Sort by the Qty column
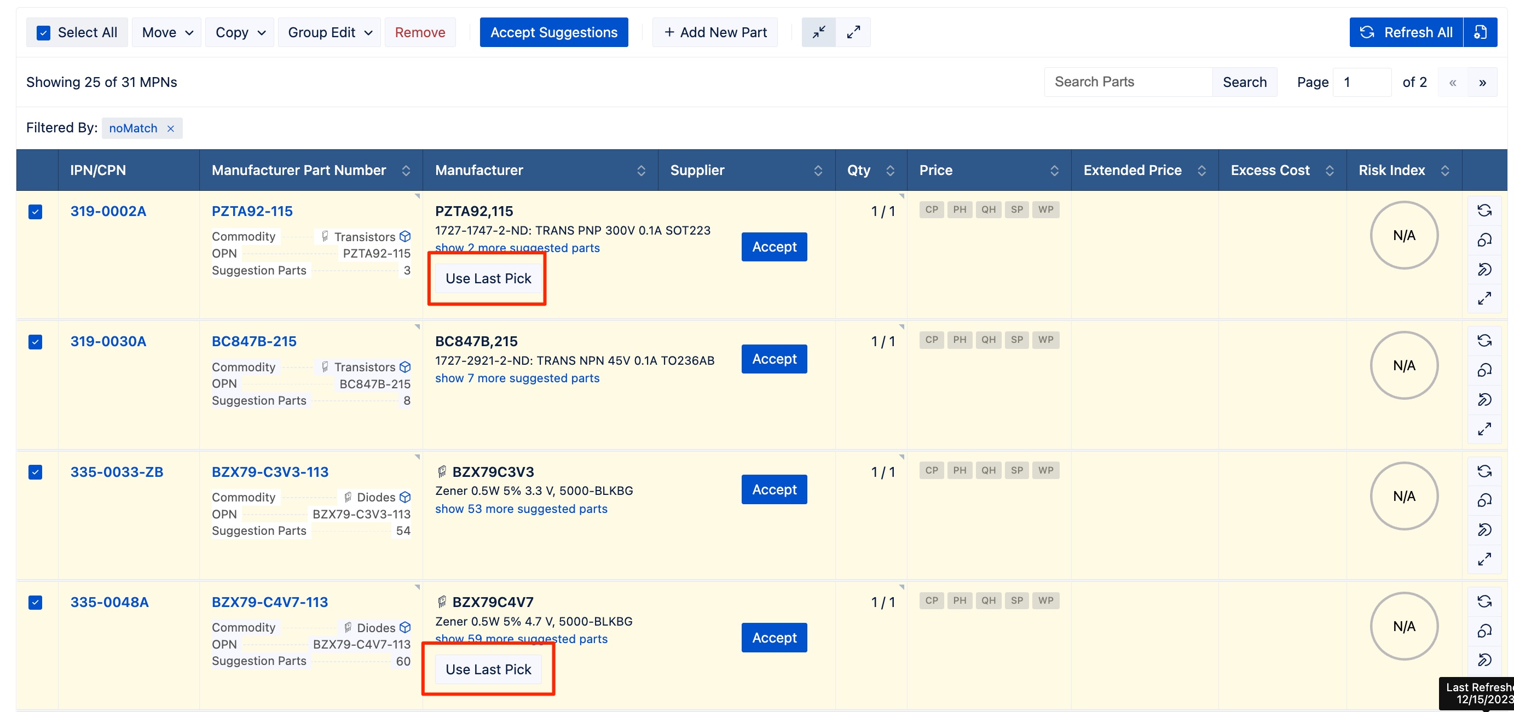Screen dimensions: 1514x712 tap(890, 171)
